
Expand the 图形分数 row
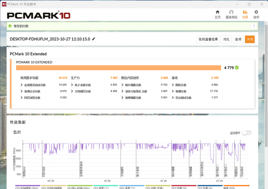click(173, 85)
